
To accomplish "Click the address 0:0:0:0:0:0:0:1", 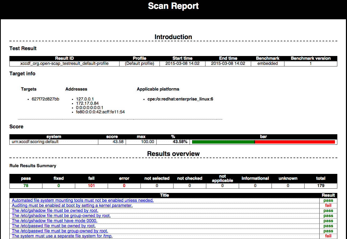I will 90,107.
